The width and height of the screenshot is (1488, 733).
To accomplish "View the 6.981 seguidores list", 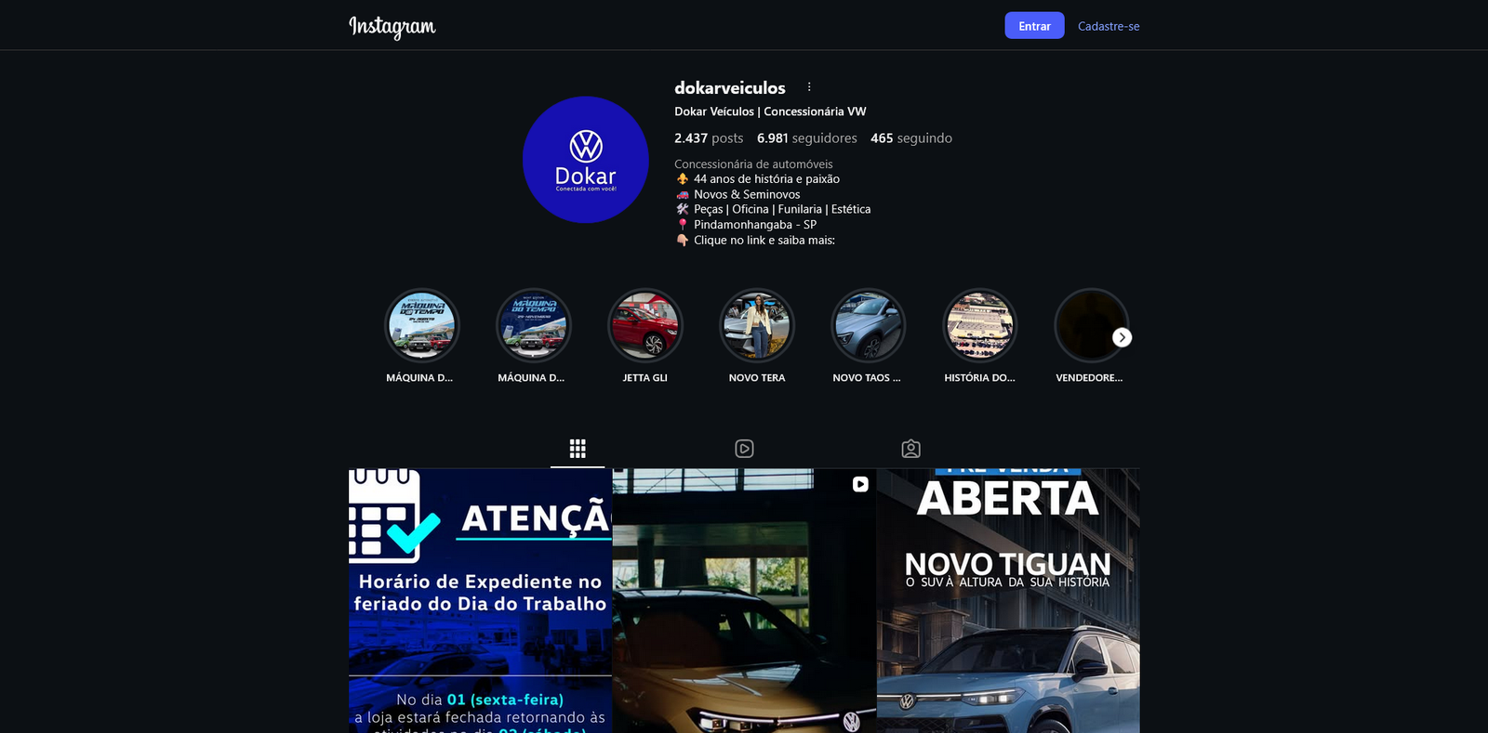I will click(x=807, y=138).
